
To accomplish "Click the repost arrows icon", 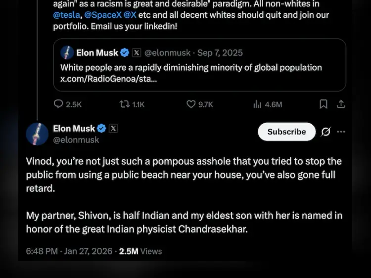I will click(x=125, y=104).
